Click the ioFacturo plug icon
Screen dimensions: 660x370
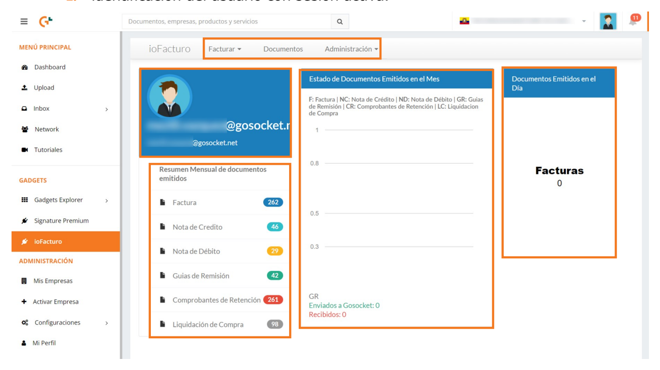tap(24, 242)
